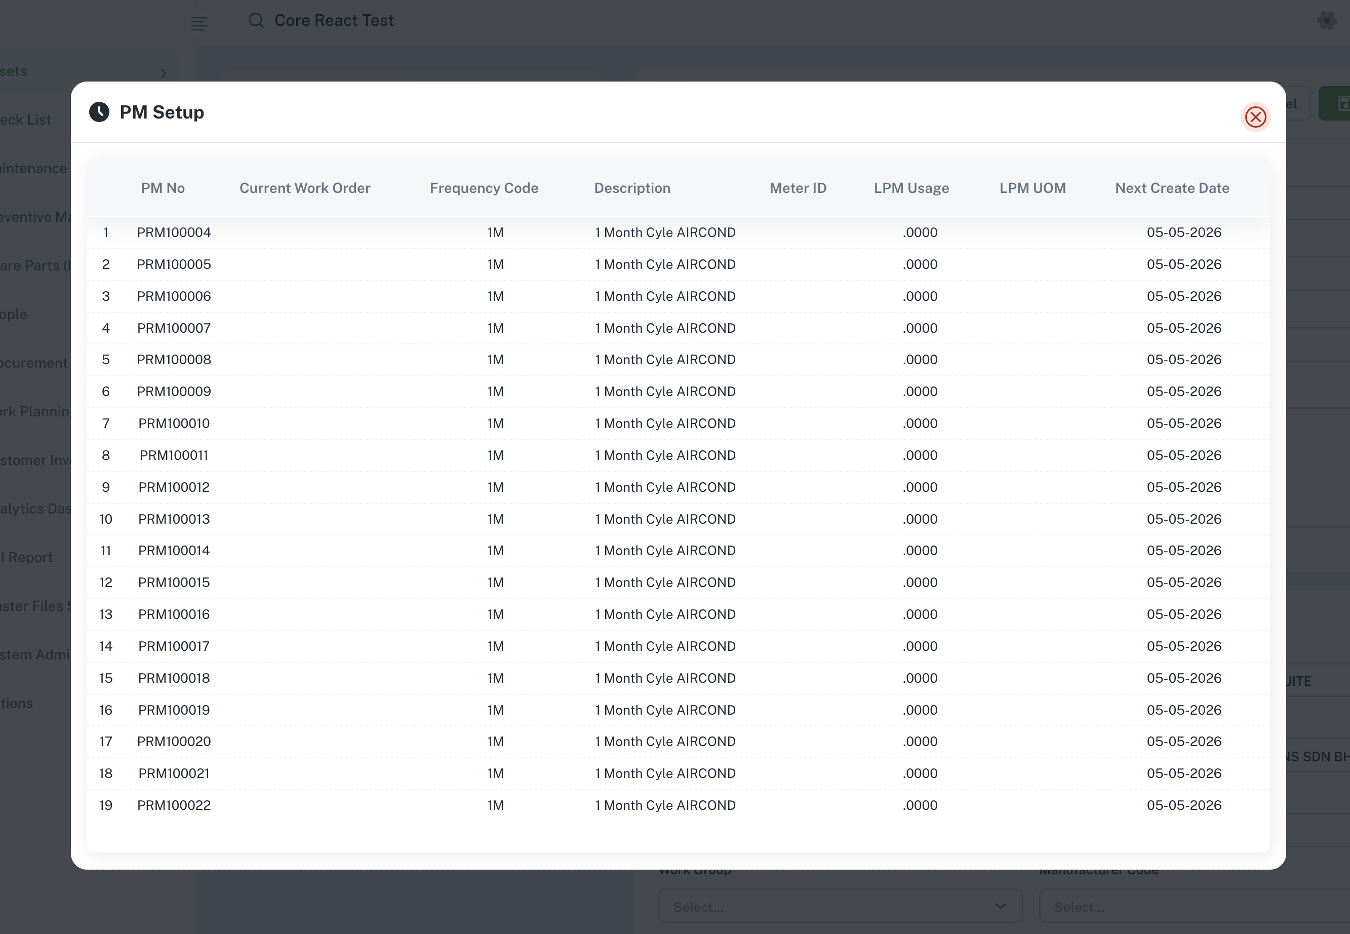1350x934 pixels.
Task: Expand the Assets sidebar chevron
Action: (163, 73)
